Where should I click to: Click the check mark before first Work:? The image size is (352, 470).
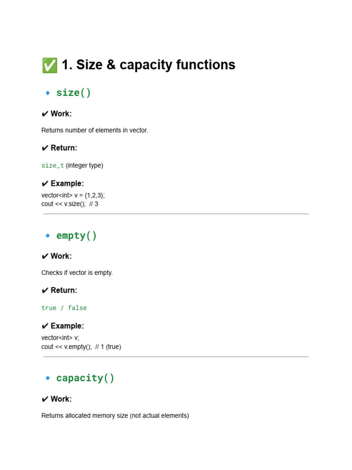click(45, 114)
